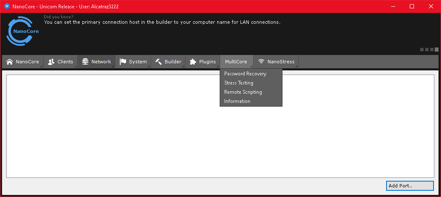Click the highlighted tip indicator square
Image resolution: width=441 pixels, height=197 pixels.
click(x=436, y=50)
